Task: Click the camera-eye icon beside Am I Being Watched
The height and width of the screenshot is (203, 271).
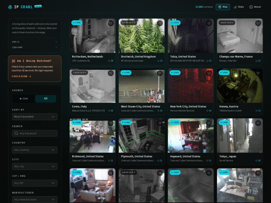Action: [x=13, y=61]
